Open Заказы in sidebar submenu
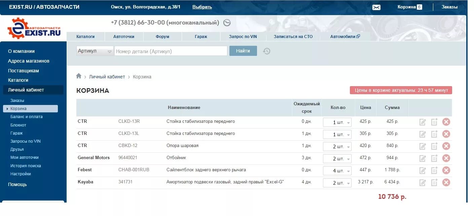 pyautogui.click(x=17, y=101)
